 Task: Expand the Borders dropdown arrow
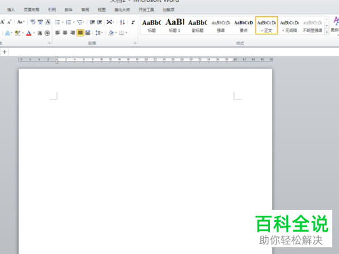point(126,33)
